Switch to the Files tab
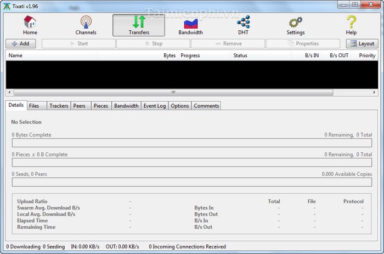384x254 pixels. 34,106
